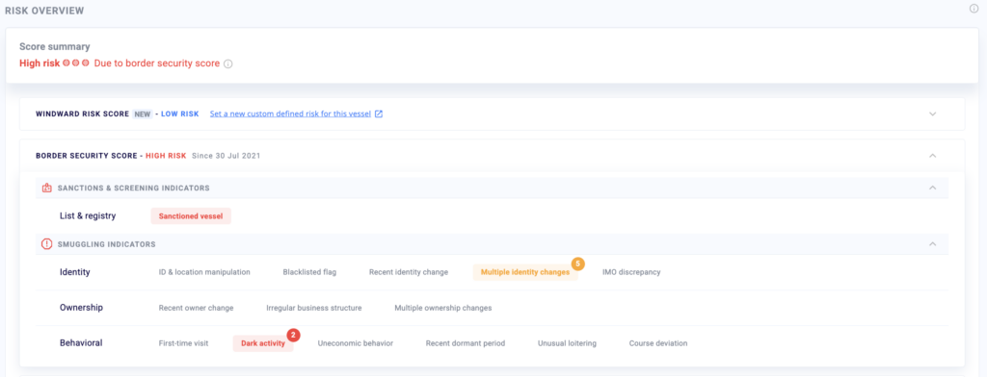Click the Uneconomic behavior indicator
This screenshot has width=987, height=377.
click(356, 343)
